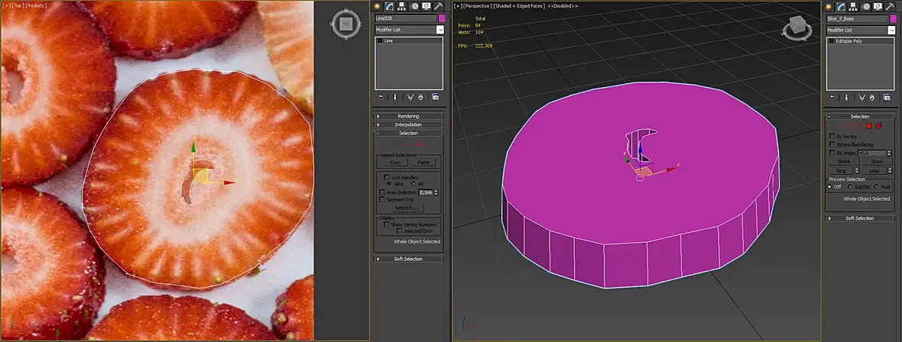Click Remove Modifier under Editable Poly stack
Image resolution: width=902 pixels, height=342 pixels.
pyautogui.click(x=872, y=96)
